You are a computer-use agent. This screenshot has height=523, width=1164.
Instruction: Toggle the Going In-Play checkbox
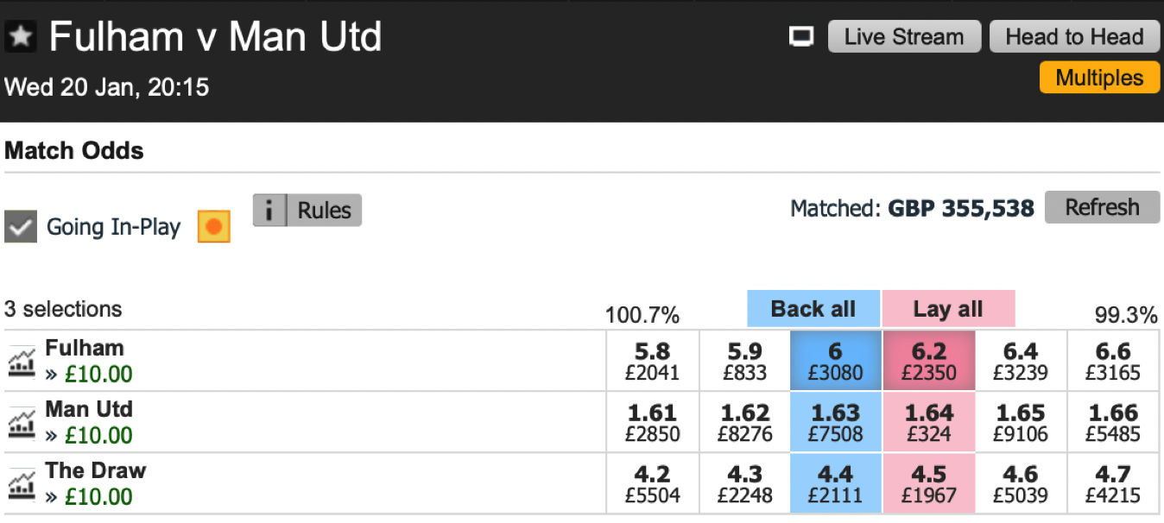tap(21, 227)
